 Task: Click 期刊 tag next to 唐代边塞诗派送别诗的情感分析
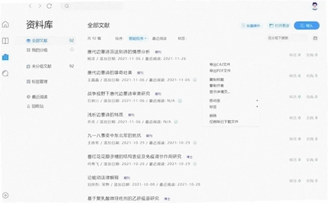click(158, 52)
